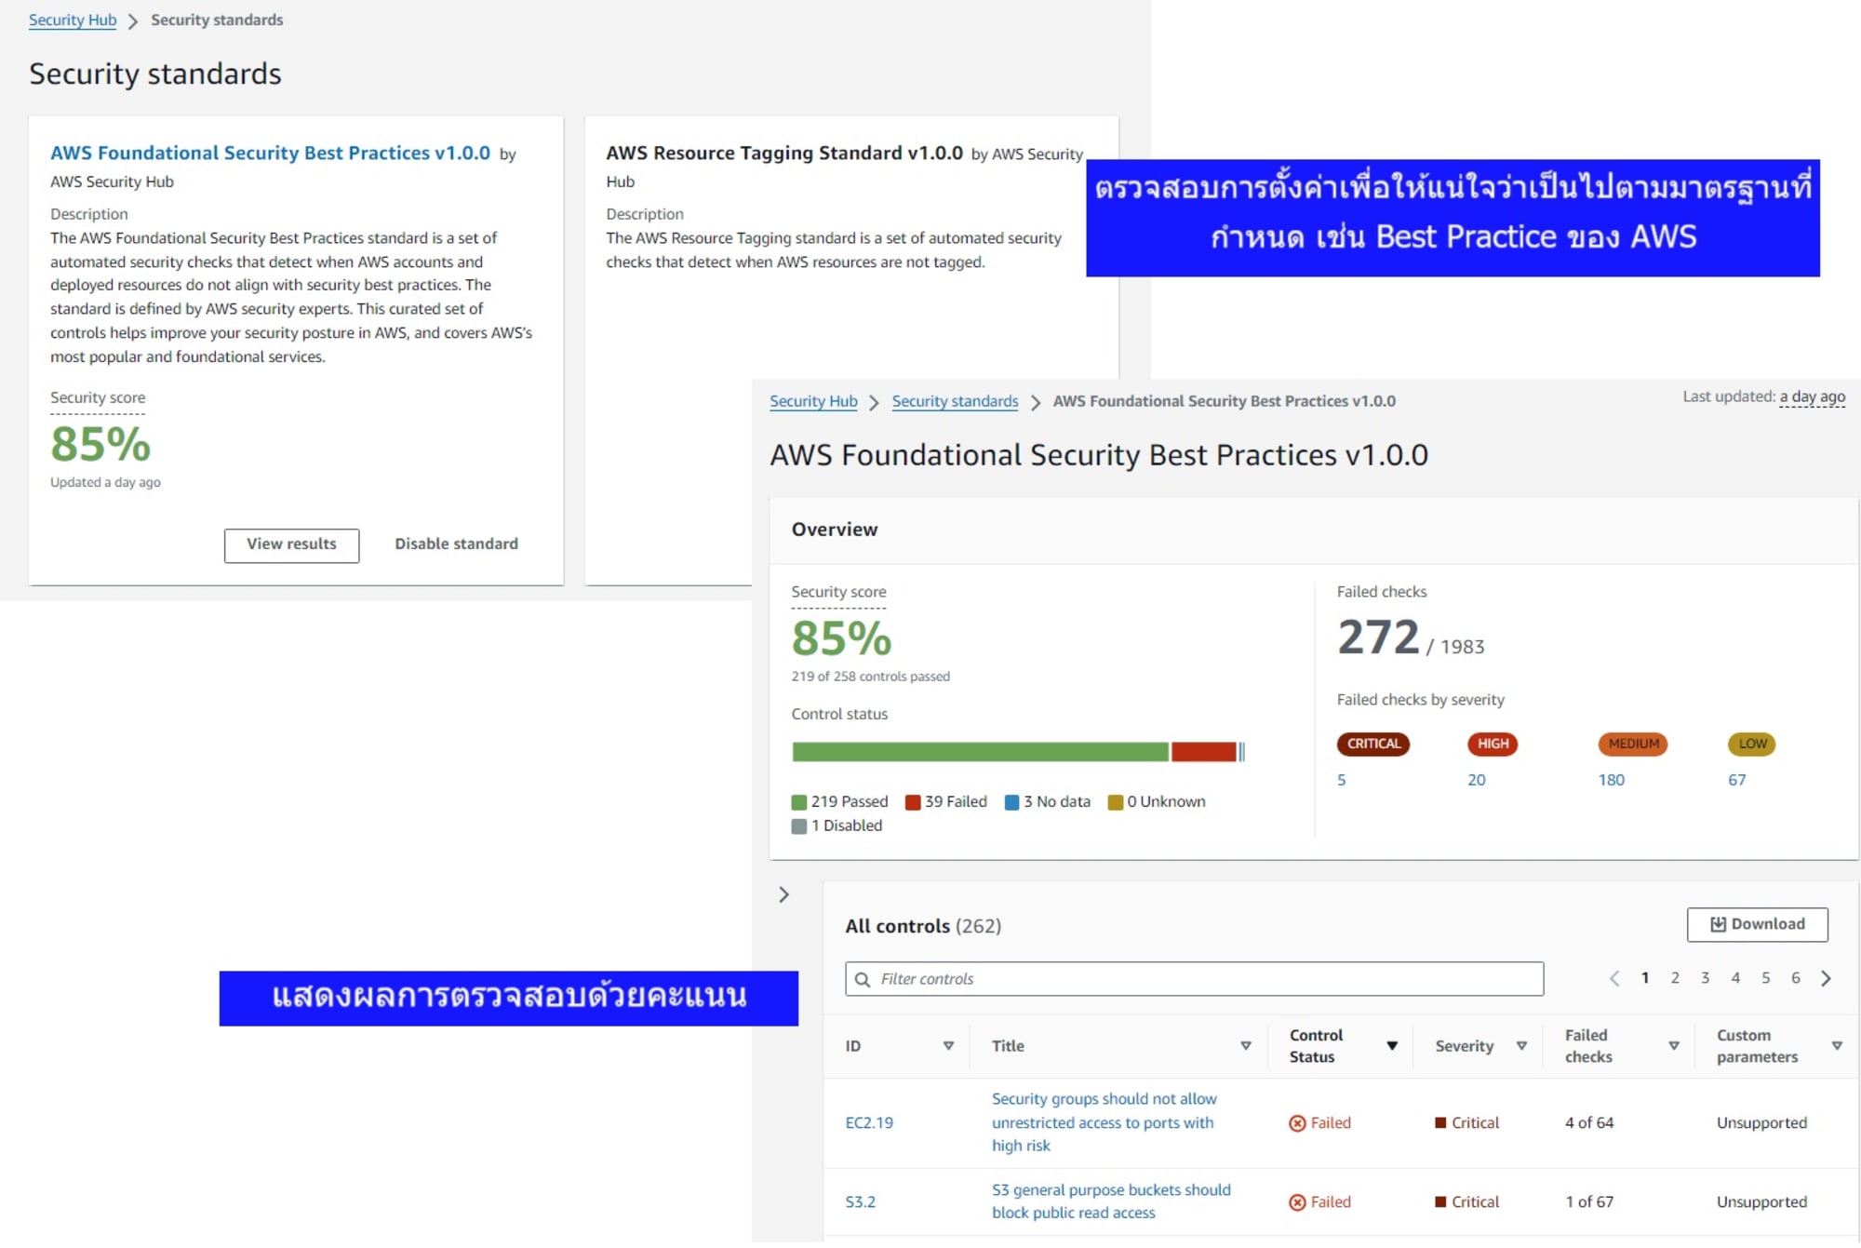
Task: Click the Critical severity square for S3.2
Action: pyautogui.click(x=1440, y=1202)
